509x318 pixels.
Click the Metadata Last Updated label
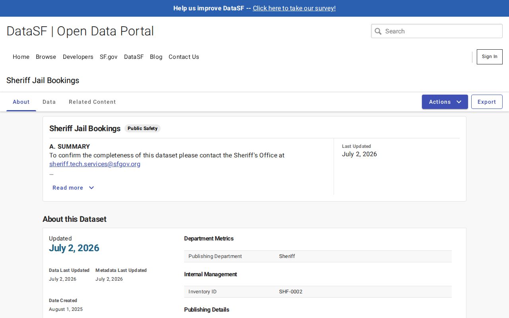pos(121,270)
